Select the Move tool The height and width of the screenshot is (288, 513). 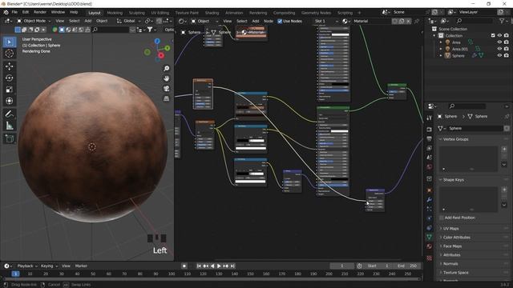(10, 66)
